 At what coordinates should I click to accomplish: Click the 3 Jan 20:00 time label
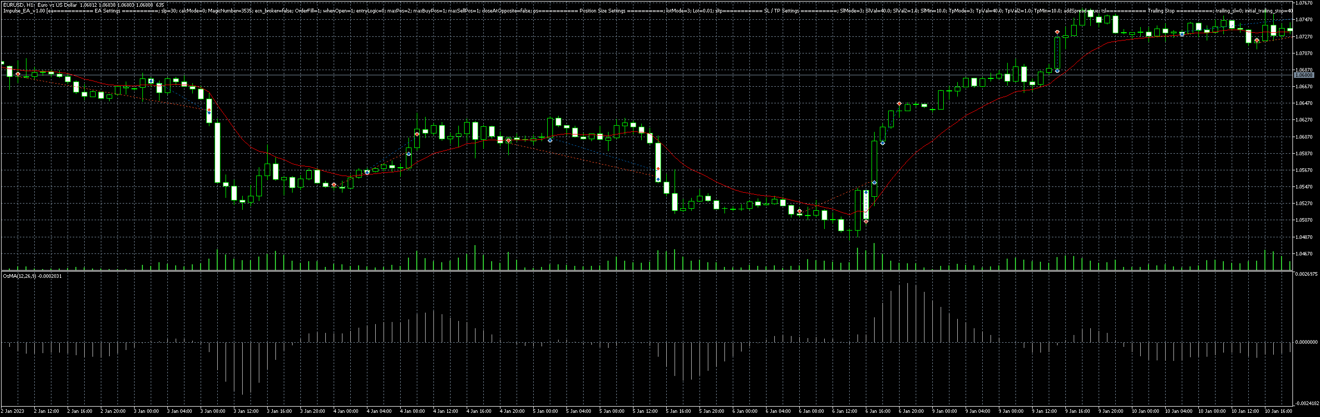click(x=312, y=411)
